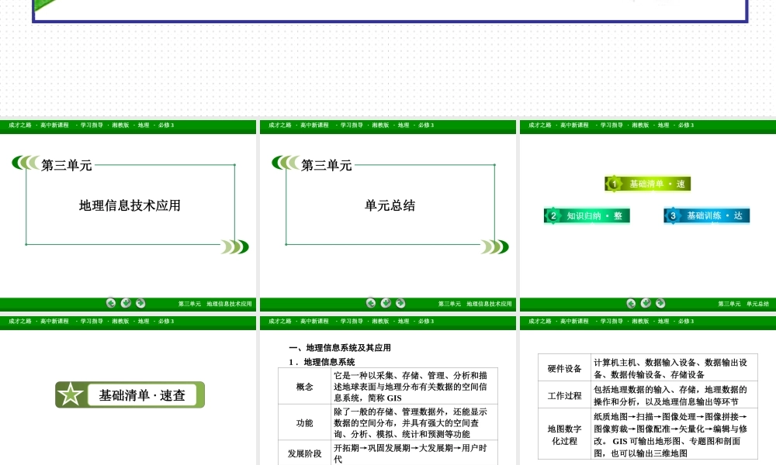Screen dimensions: 776x465
Task: Click number 2 badge on 知识归纳·整 banner
Action: click(553, 215)
